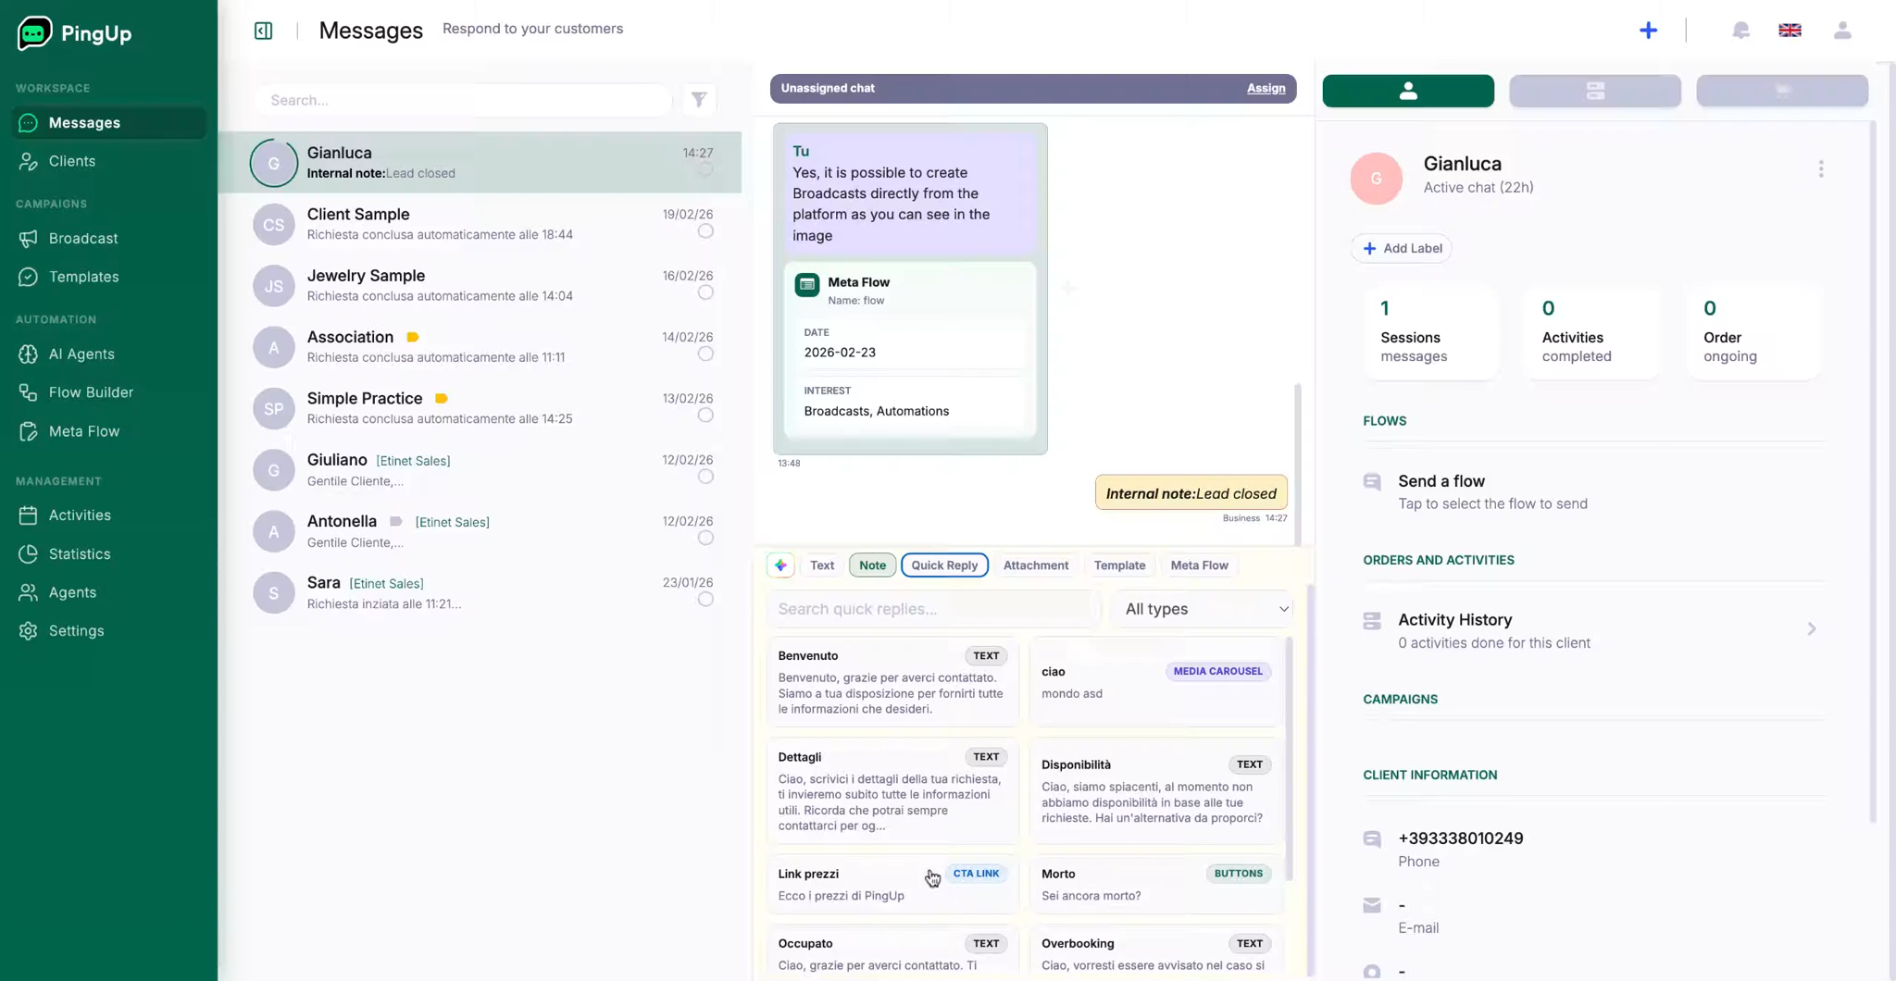Collapse the sidebar with the panel icon
This screenshot has width=1896, height=981.
pos(264,31)
